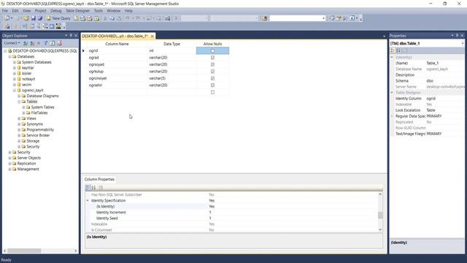Click Categorized view icon in Column Properties
Image resolution: width=467 pixels, height=263 pixels.
pyautogui.click(x=88, y=188)
